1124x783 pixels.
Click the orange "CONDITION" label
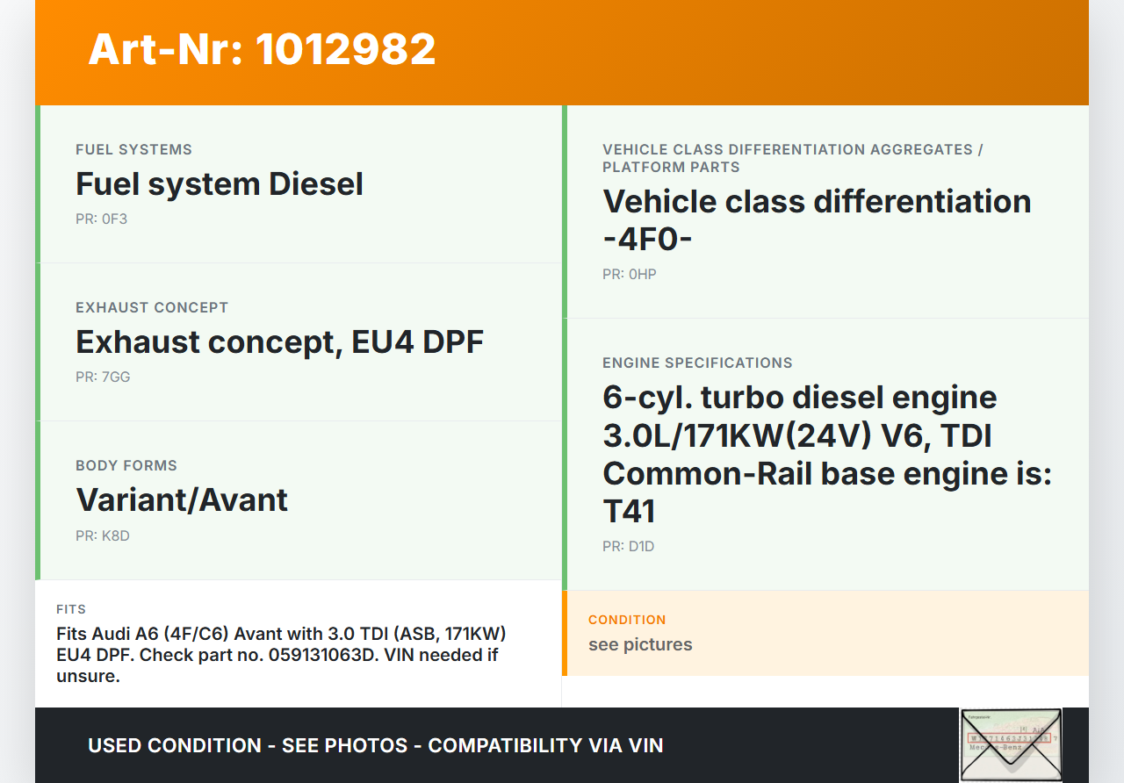(x=627, y=620)
